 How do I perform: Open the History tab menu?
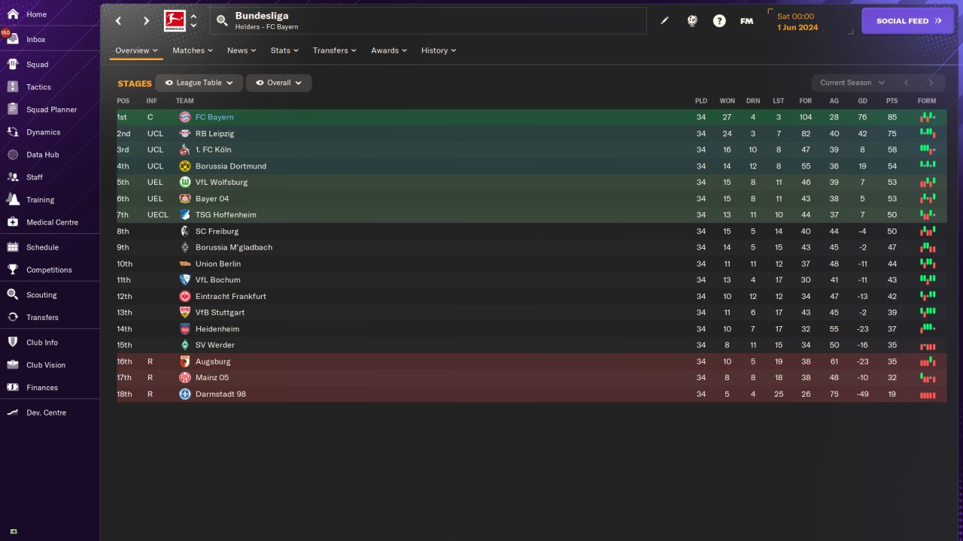[438, 50]
